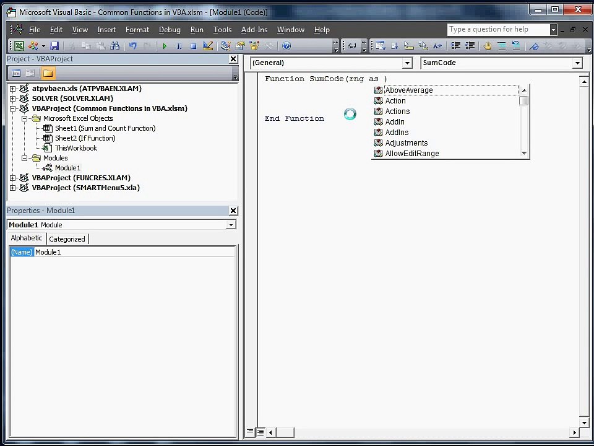Click View Code in Project panel
This screenshot has height=446, width=594.
tap(16, 73)
